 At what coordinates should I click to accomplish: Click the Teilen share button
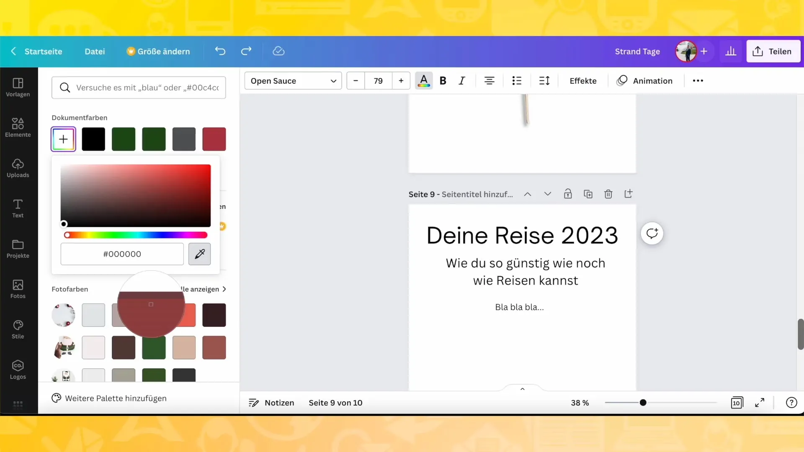tap(773, 51)
